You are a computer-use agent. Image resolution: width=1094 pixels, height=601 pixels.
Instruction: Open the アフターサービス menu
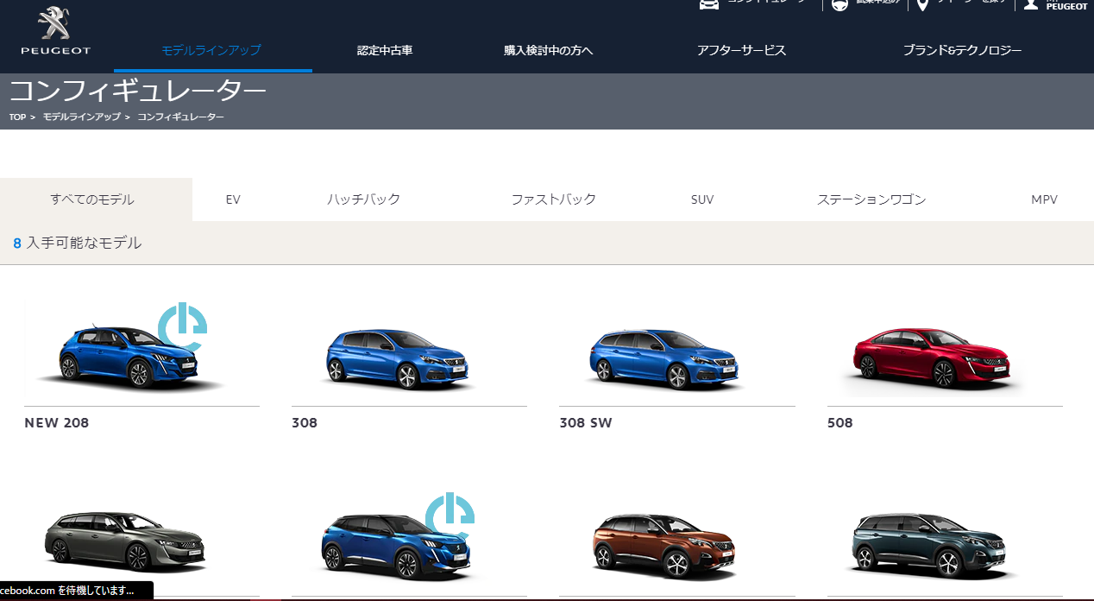(742, 50)
